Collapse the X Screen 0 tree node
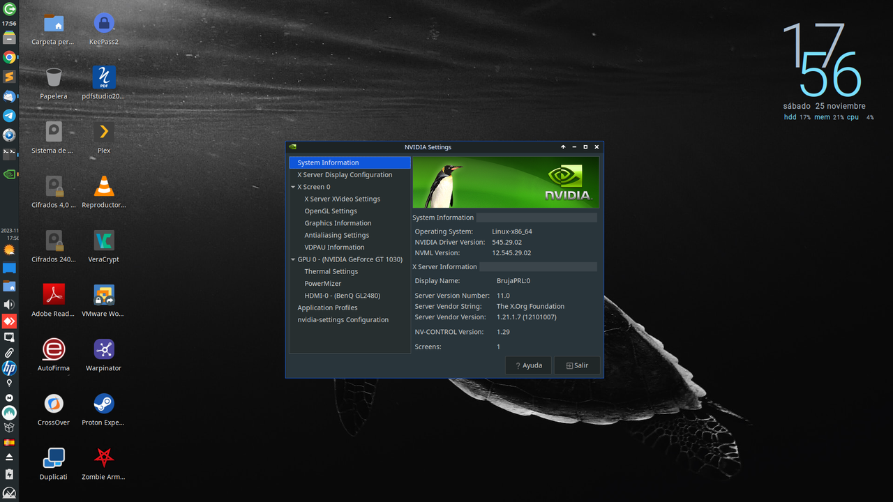Image resolution: width=893 pixels, height=502 pixels. pyautogui.click(x=293, y=187)
